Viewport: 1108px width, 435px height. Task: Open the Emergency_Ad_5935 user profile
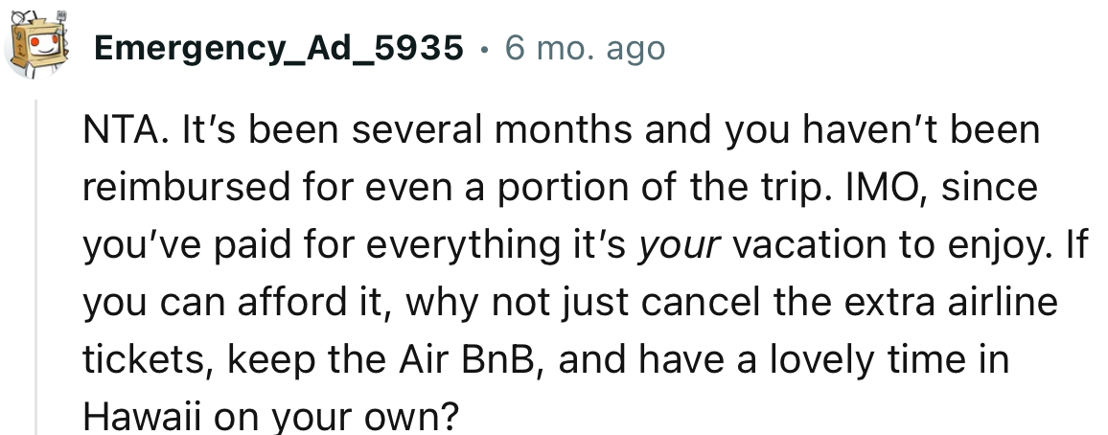(x=278, y=48)
